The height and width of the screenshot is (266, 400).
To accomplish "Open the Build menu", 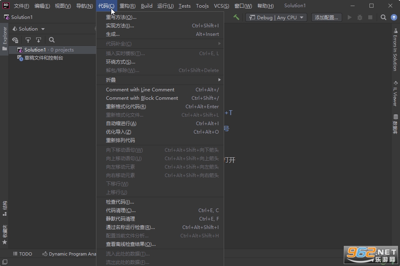I will tap(147, 6).
